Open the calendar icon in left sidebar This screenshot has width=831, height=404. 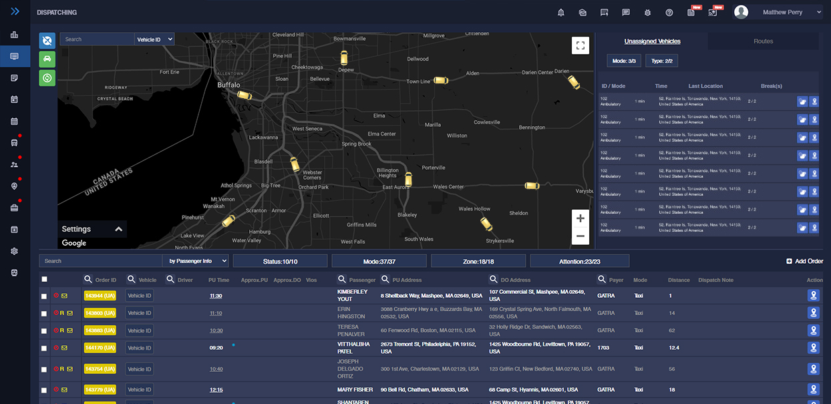[x=14, y=122]
